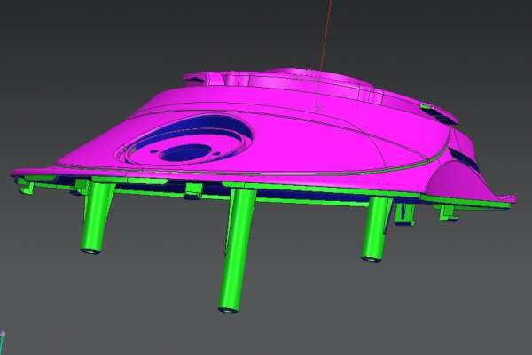Select the short green post on the left
The height and width of the screenshot is (355, 532).
pos(97,217)
